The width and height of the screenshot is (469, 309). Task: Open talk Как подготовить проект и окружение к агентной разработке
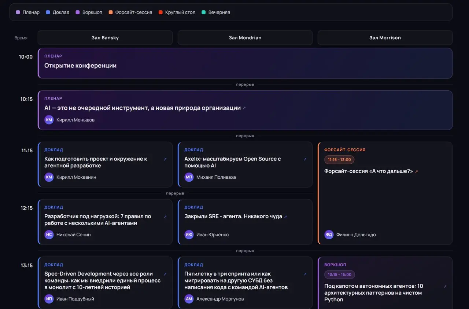pyautogui.click(x=96, y=162)
